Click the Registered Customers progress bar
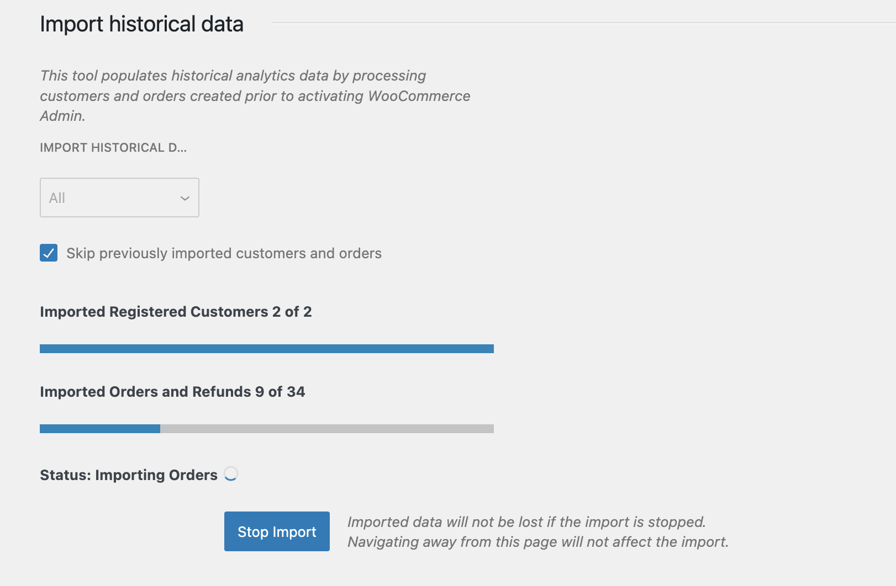This screenshot has width=896, height=586. 266,349
